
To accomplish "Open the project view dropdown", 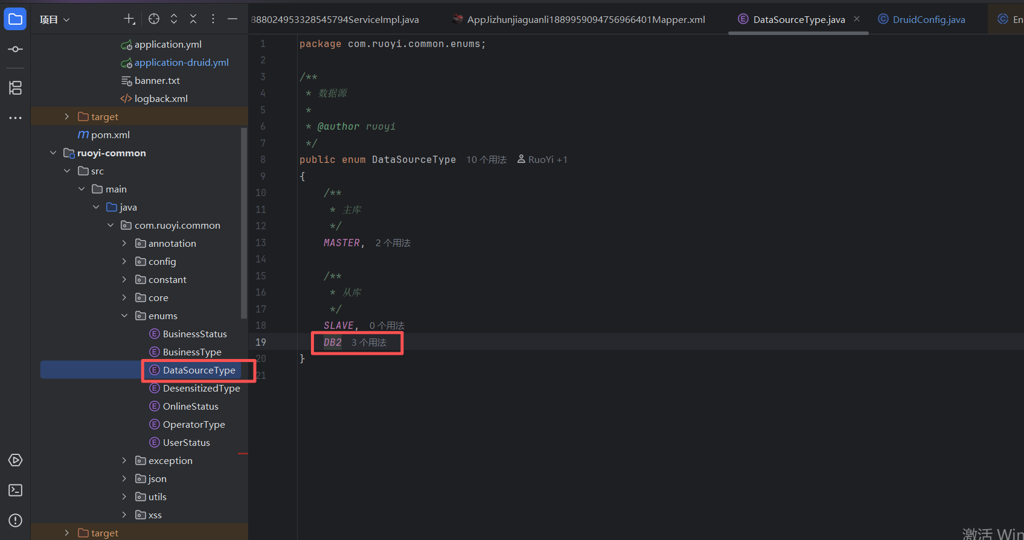I will pos(55,20).
